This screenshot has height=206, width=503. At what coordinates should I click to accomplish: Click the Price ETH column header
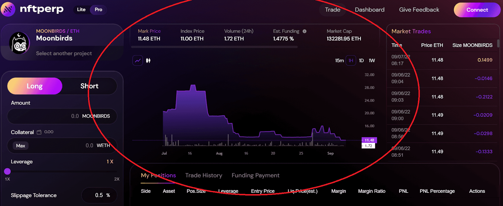(x=432, y=45)
